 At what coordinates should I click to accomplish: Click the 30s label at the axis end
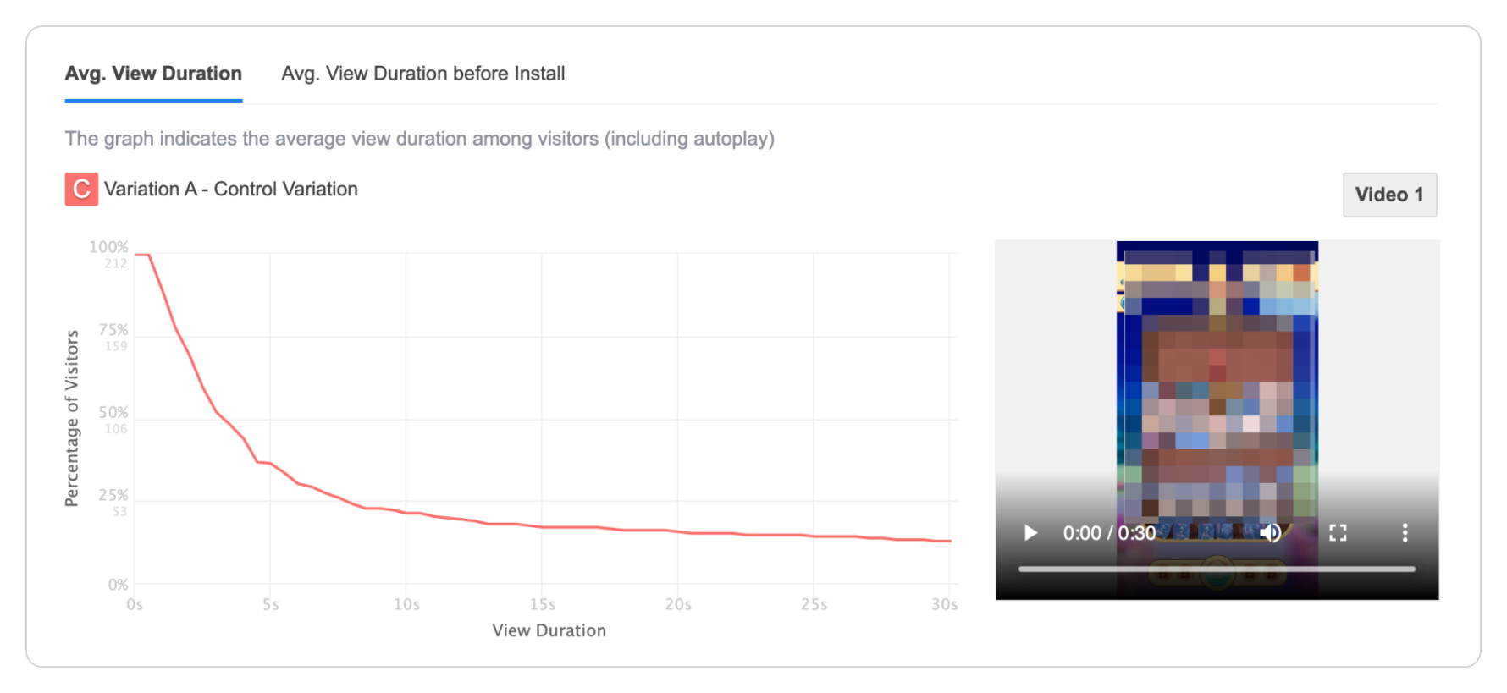tap(944, 604)
